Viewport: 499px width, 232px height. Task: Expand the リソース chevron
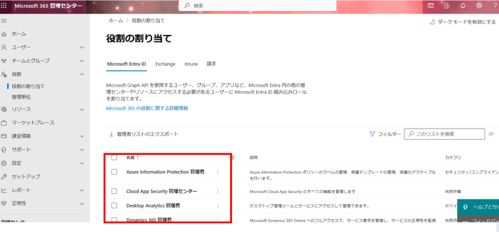point(82,109)
